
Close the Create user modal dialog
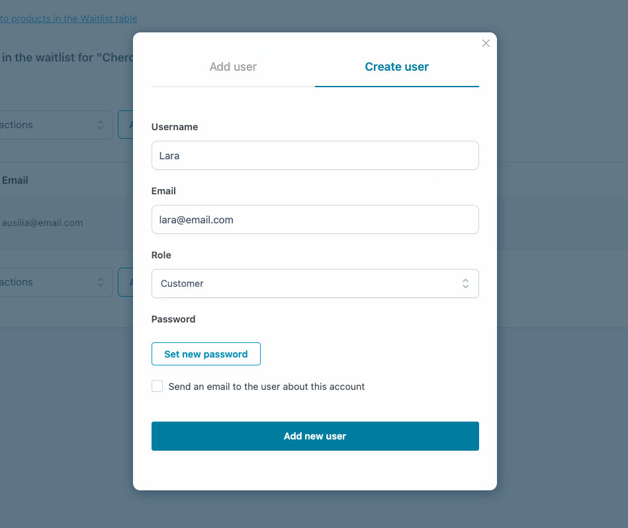486,44
